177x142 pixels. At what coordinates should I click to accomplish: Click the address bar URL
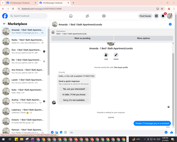point(41,9)
